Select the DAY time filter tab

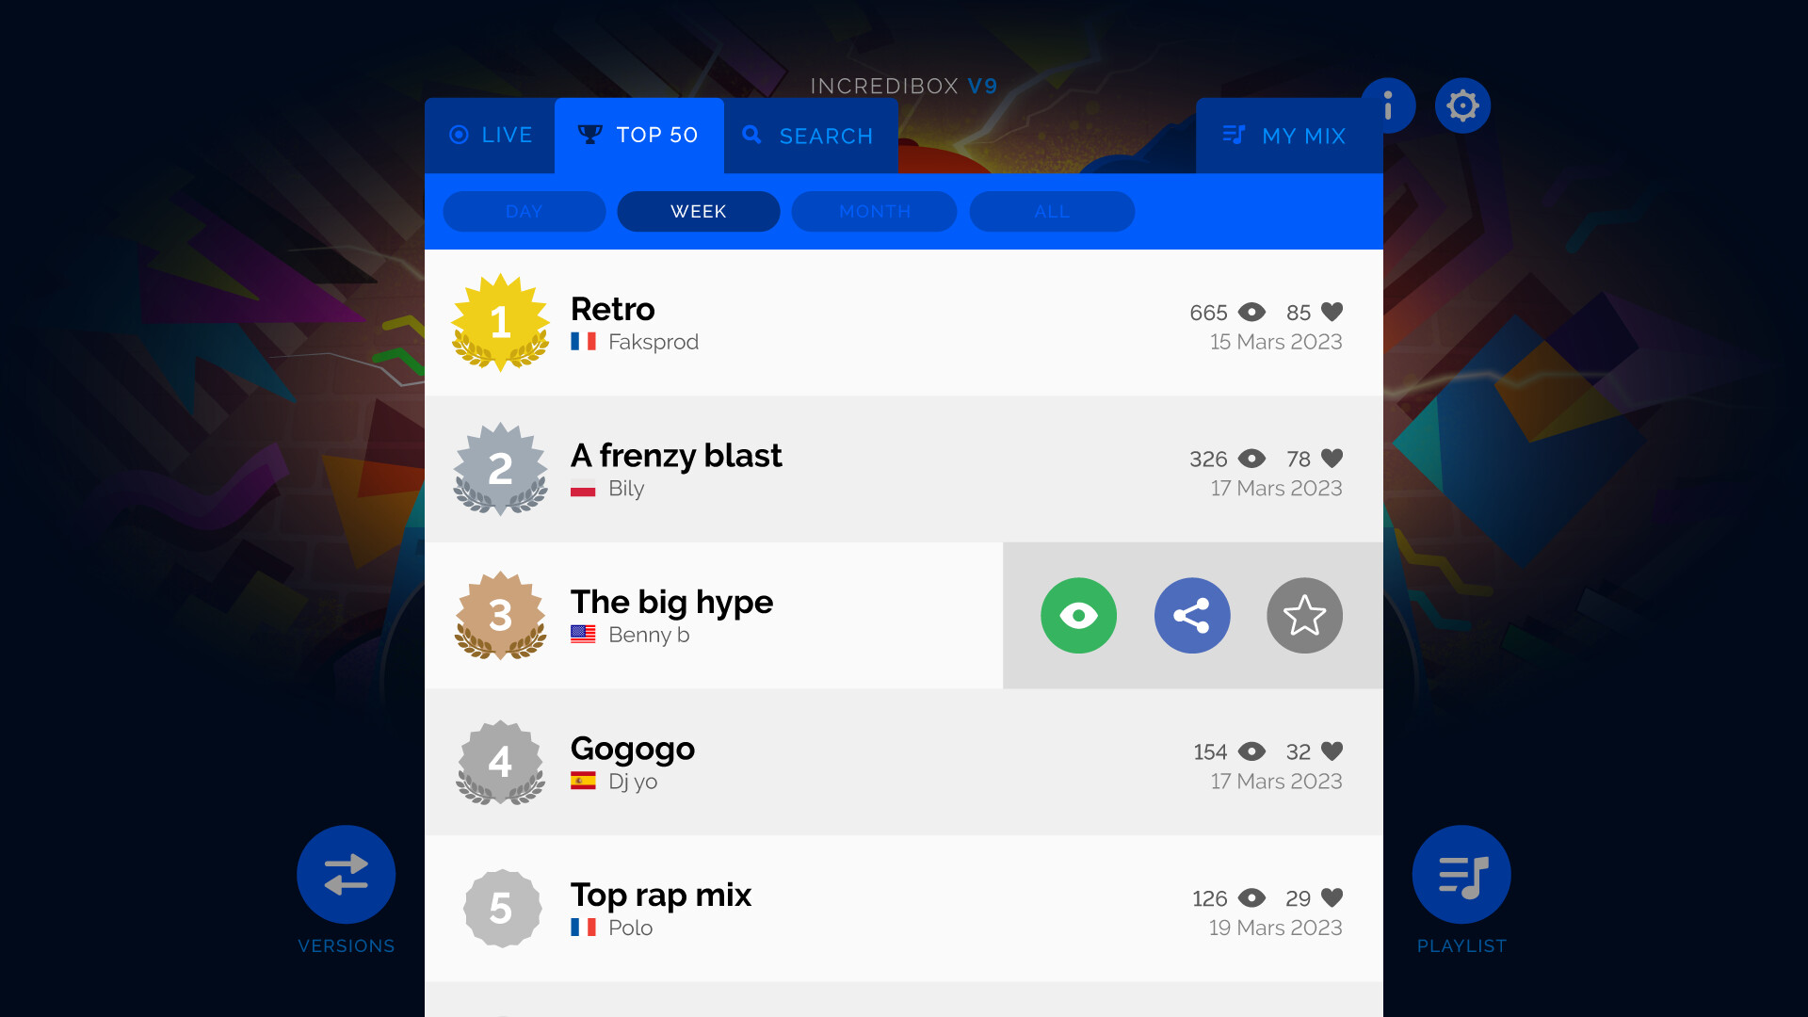(x=523, y=211)
